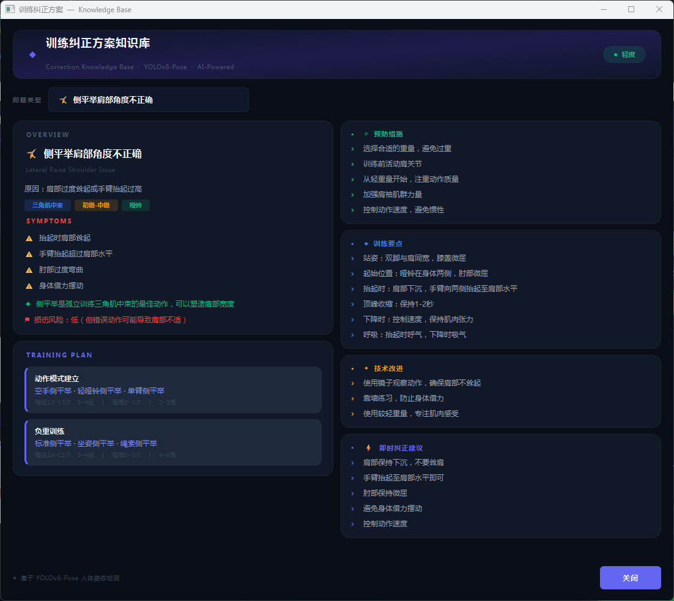This screenshot has width=674, height=601.
Task: Expand the 预防措施 section header
Action: 388,134
